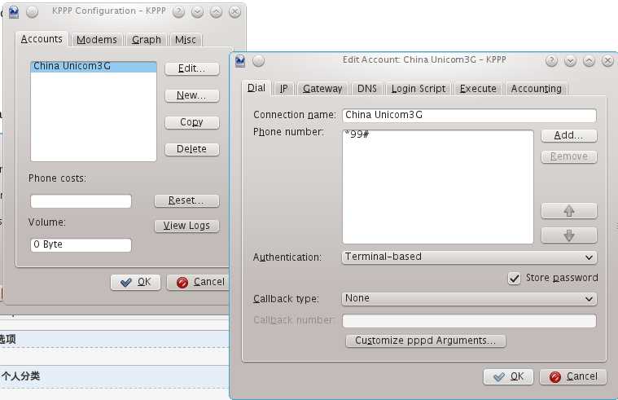Click the Delete account button
This screenshot has height=400, width=618.
pos(191,149)
